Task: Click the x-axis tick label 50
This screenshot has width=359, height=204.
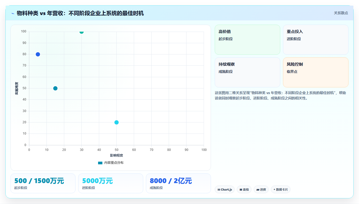Action: pyautogui.click(x=116, y=150)
